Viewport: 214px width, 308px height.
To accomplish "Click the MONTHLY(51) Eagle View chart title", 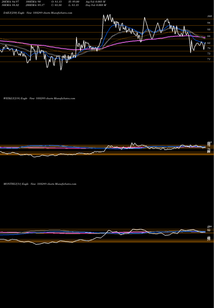I will click(x=40, y=184).
